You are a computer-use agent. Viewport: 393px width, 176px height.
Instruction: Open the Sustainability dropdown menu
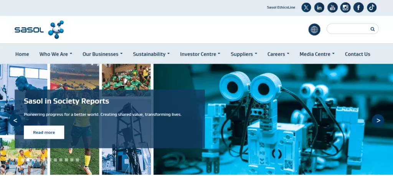(151, 54)
